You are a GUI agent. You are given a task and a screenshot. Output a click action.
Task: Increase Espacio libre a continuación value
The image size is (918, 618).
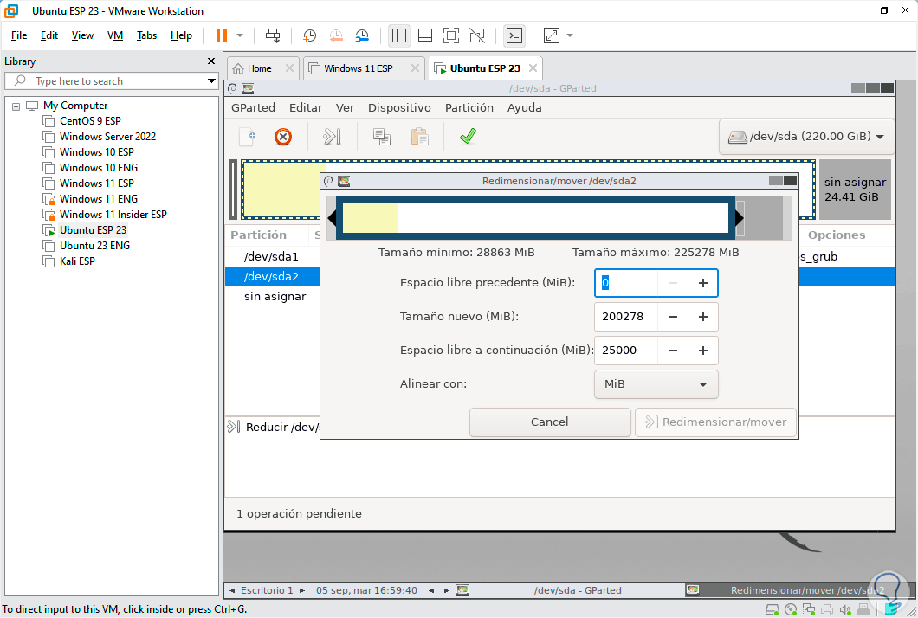click(702, 351)
